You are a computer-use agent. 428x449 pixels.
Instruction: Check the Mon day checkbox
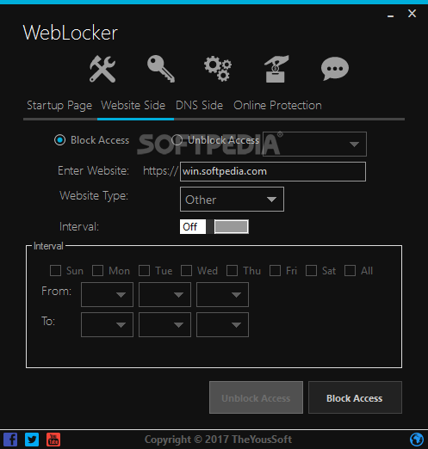click(97, 271)
